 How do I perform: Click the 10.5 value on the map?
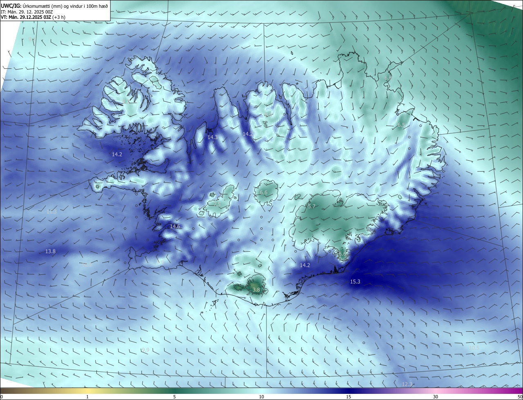474,348
